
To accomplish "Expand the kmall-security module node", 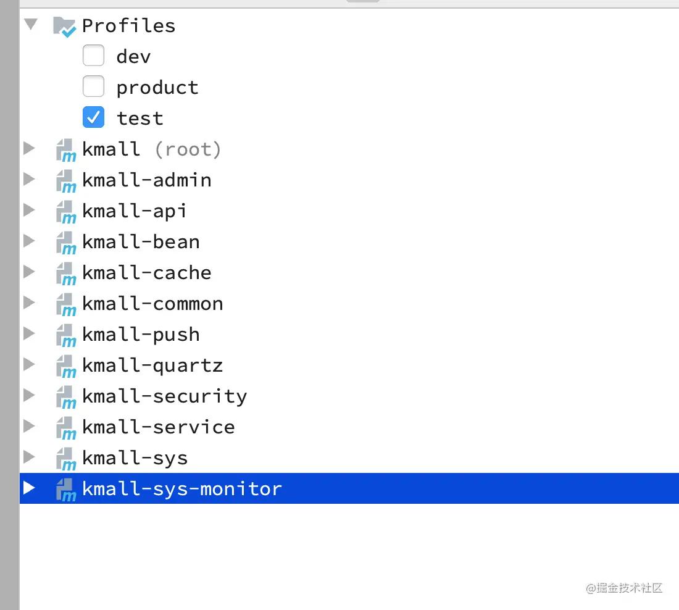I will (x=29, y=395).
